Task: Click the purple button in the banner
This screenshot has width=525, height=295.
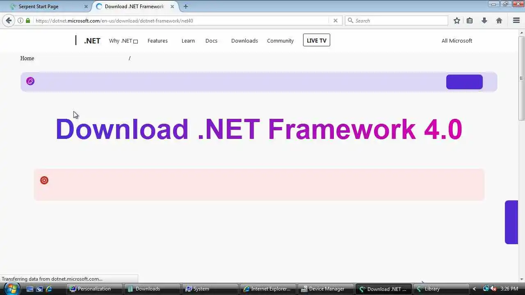Action: pyautogui.click(x=464, y=82)
